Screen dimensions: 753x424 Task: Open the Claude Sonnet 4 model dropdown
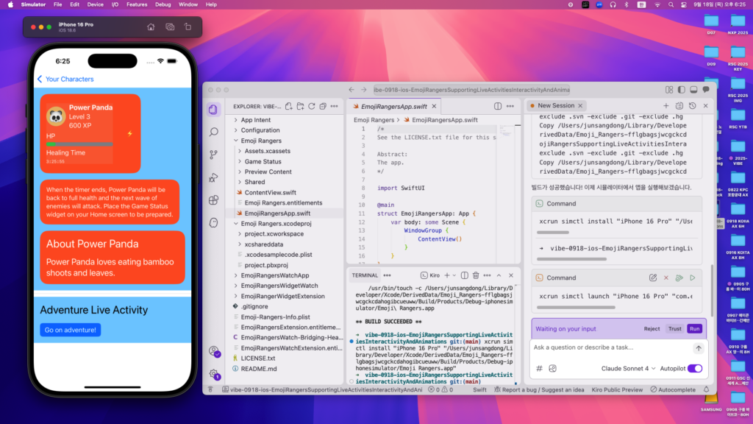[x=627, y=368]
